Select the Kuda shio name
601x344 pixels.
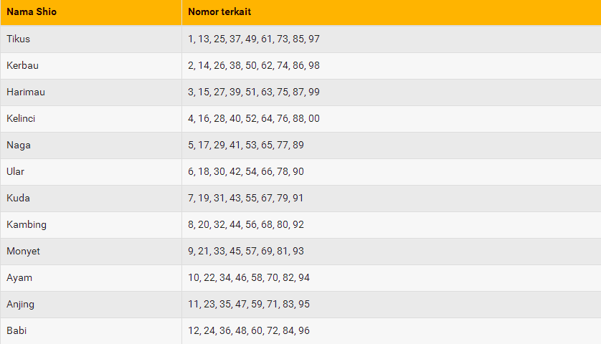18,198
